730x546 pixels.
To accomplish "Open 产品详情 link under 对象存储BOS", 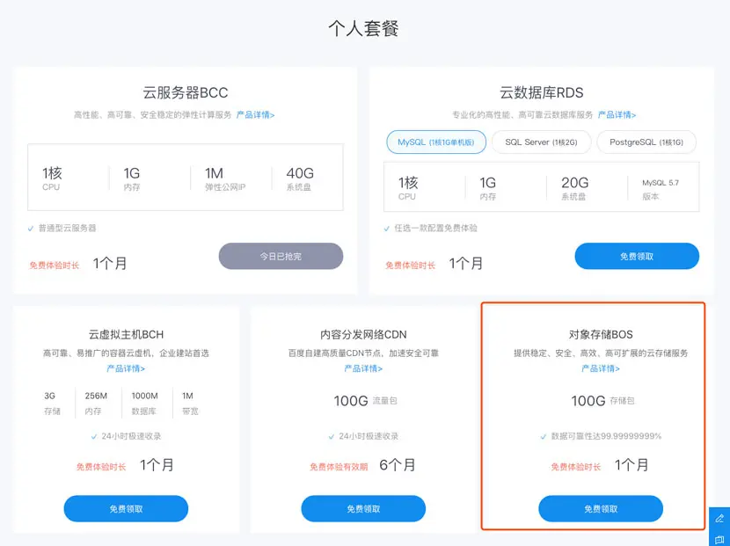I will coord(601,368).
